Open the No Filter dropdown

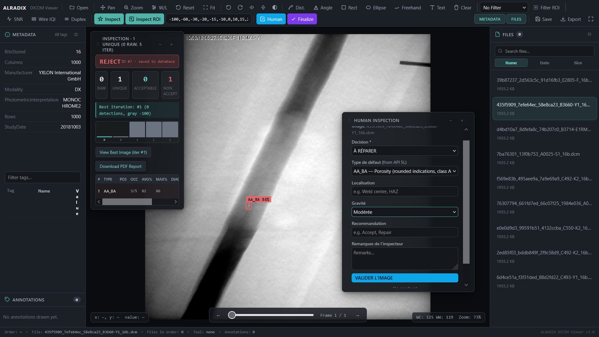504,7
